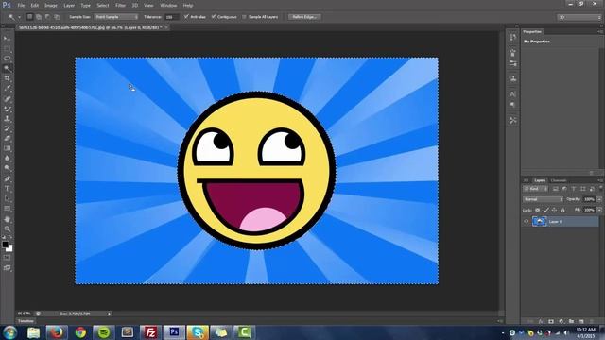Open Google Chrome from the taskbar
The height and width of the screenshot is (340, 605).
coord(80,332)
